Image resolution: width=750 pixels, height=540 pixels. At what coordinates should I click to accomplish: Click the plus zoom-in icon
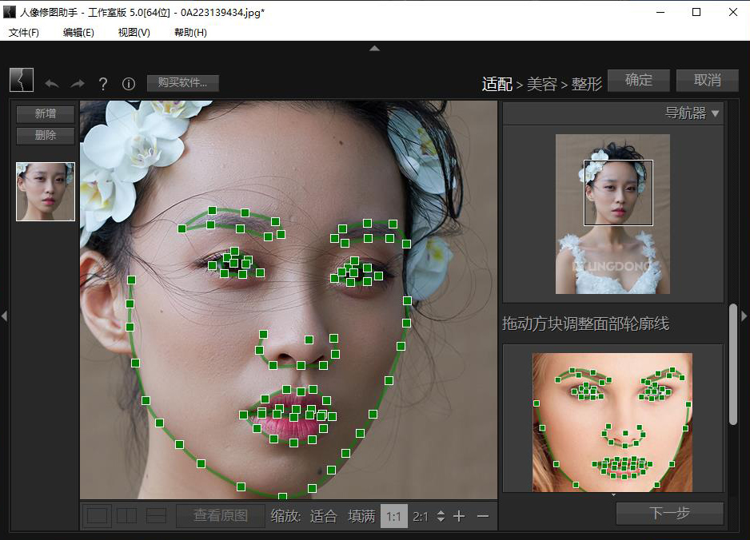[x=459, y=516]
